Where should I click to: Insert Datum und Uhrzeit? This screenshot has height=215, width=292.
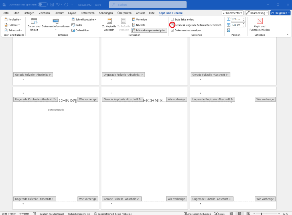point(34,25)
